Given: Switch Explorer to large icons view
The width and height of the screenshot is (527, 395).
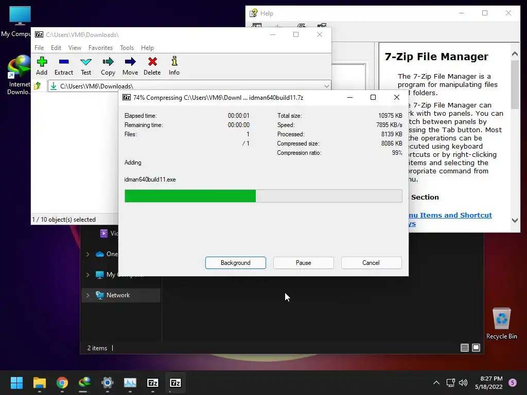Looking at the screenshot, I should click(x=476, y=348).
